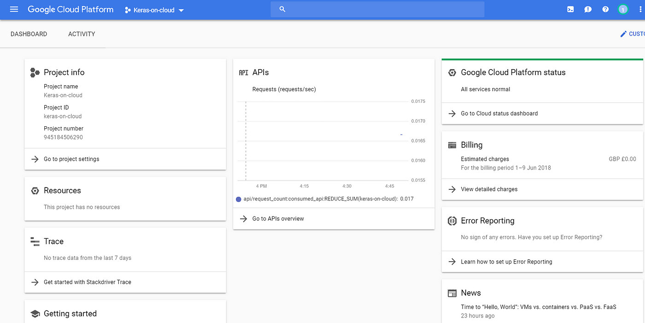
Task: Click the pencil Customize icon
Action: (x=623, y=34)
